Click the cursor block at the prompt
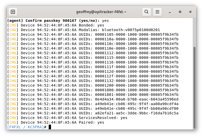203x137 pixels. pos(50,127)
